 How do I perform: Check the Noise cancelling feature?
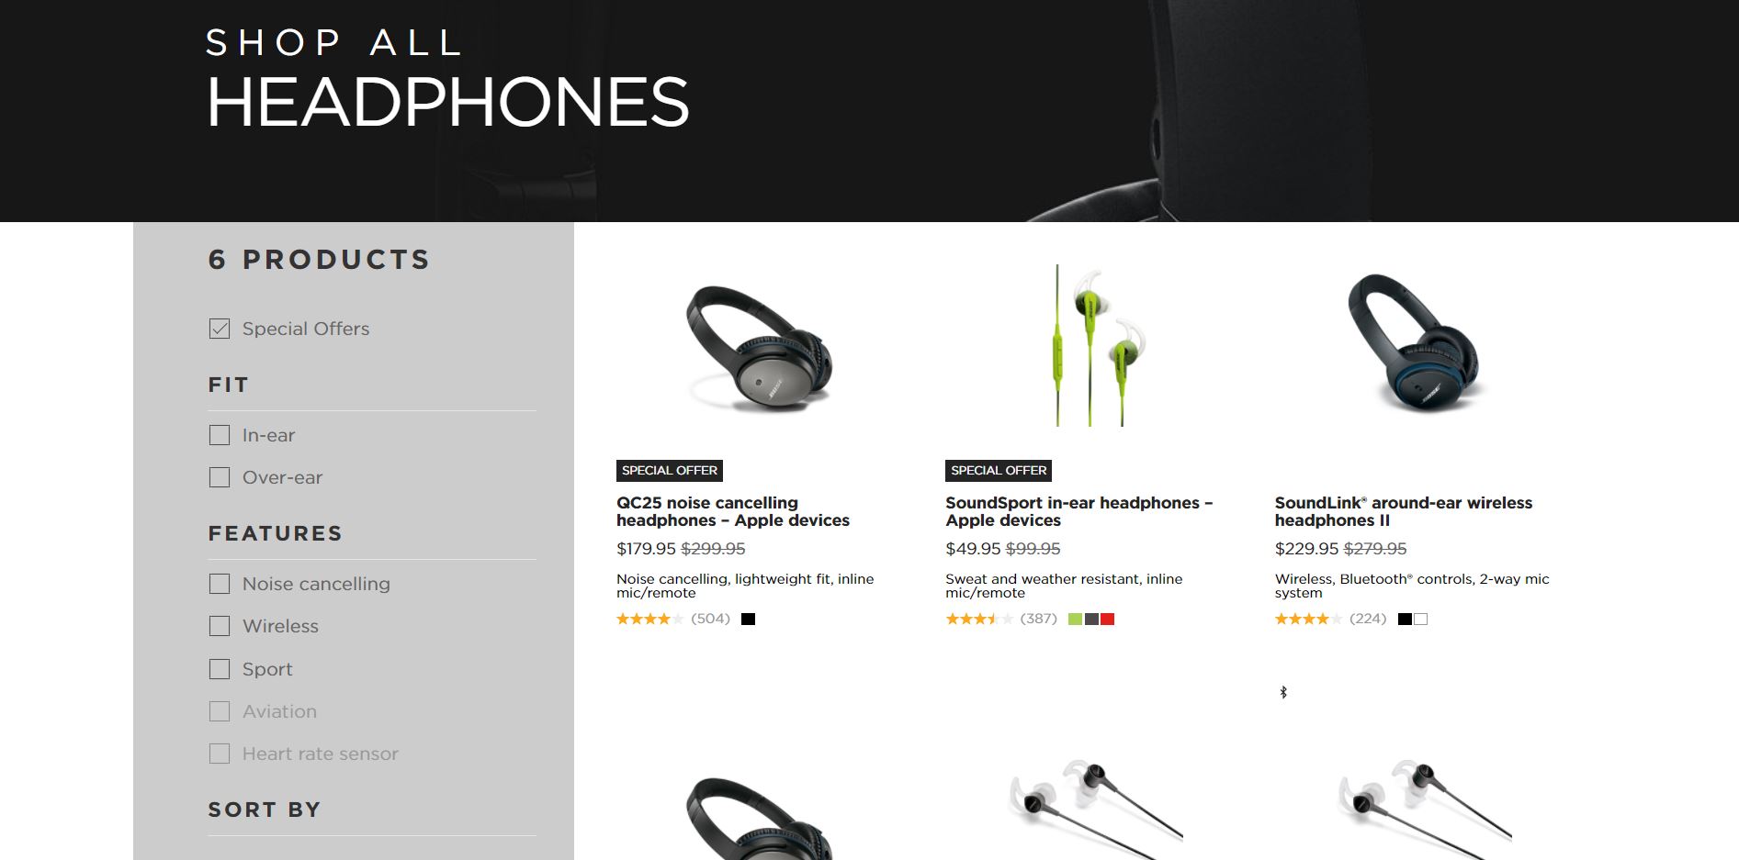coord(220,584)
